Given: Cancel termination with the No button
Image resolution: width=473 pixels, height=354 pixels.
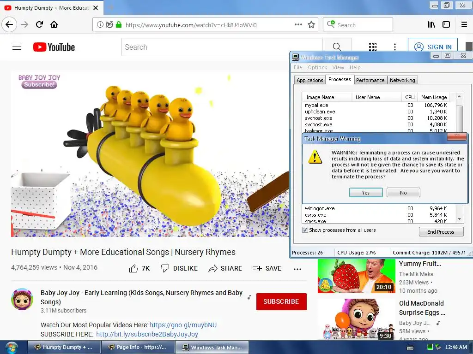Looking at the screenshot, I should [x=403, y=193].
